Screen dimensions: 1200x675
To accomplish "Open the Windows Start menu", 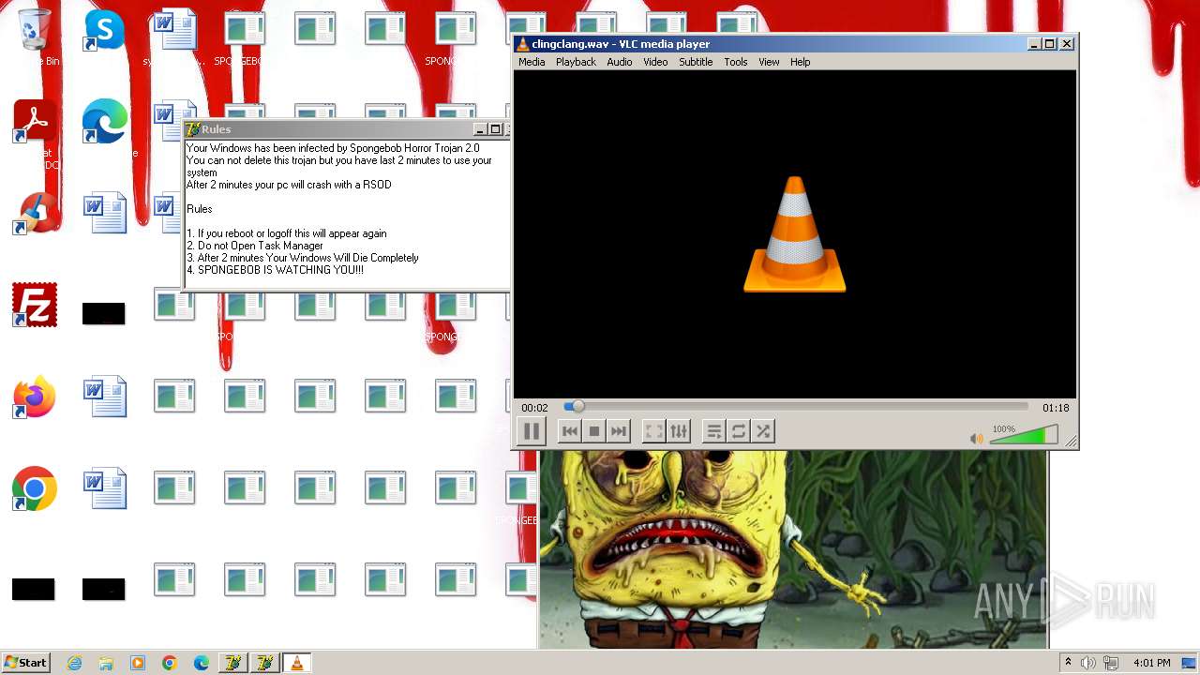I will coord(25,663).
